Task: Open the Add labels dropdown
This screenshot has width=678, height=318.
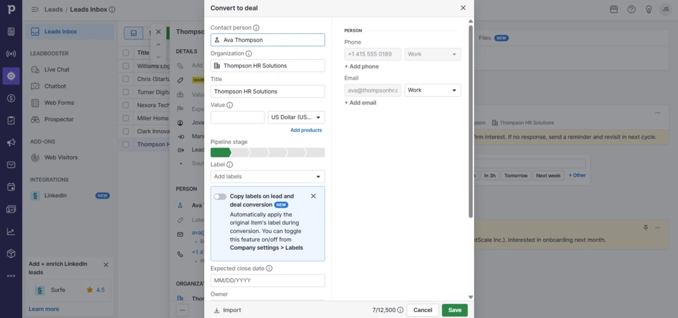Action: [268, 177]
